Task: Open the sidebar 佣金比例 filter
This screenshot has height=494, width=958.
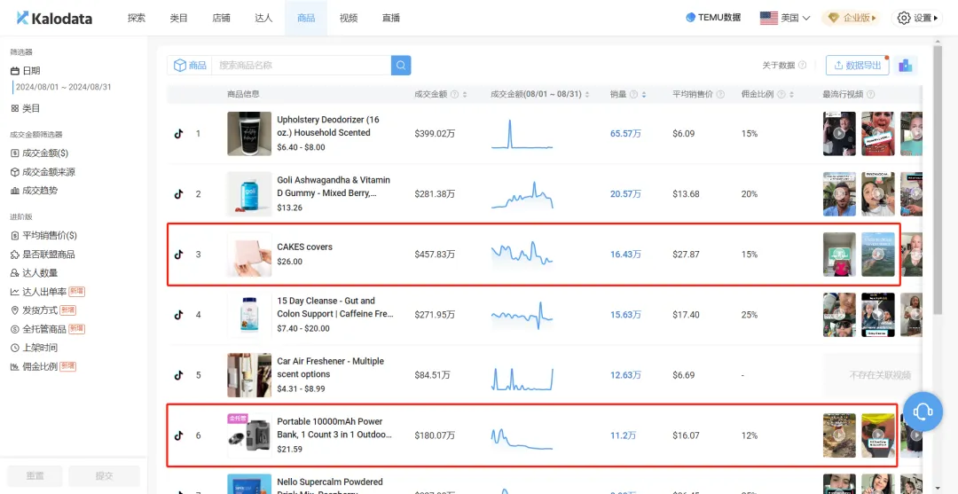Action: [43, 366]
